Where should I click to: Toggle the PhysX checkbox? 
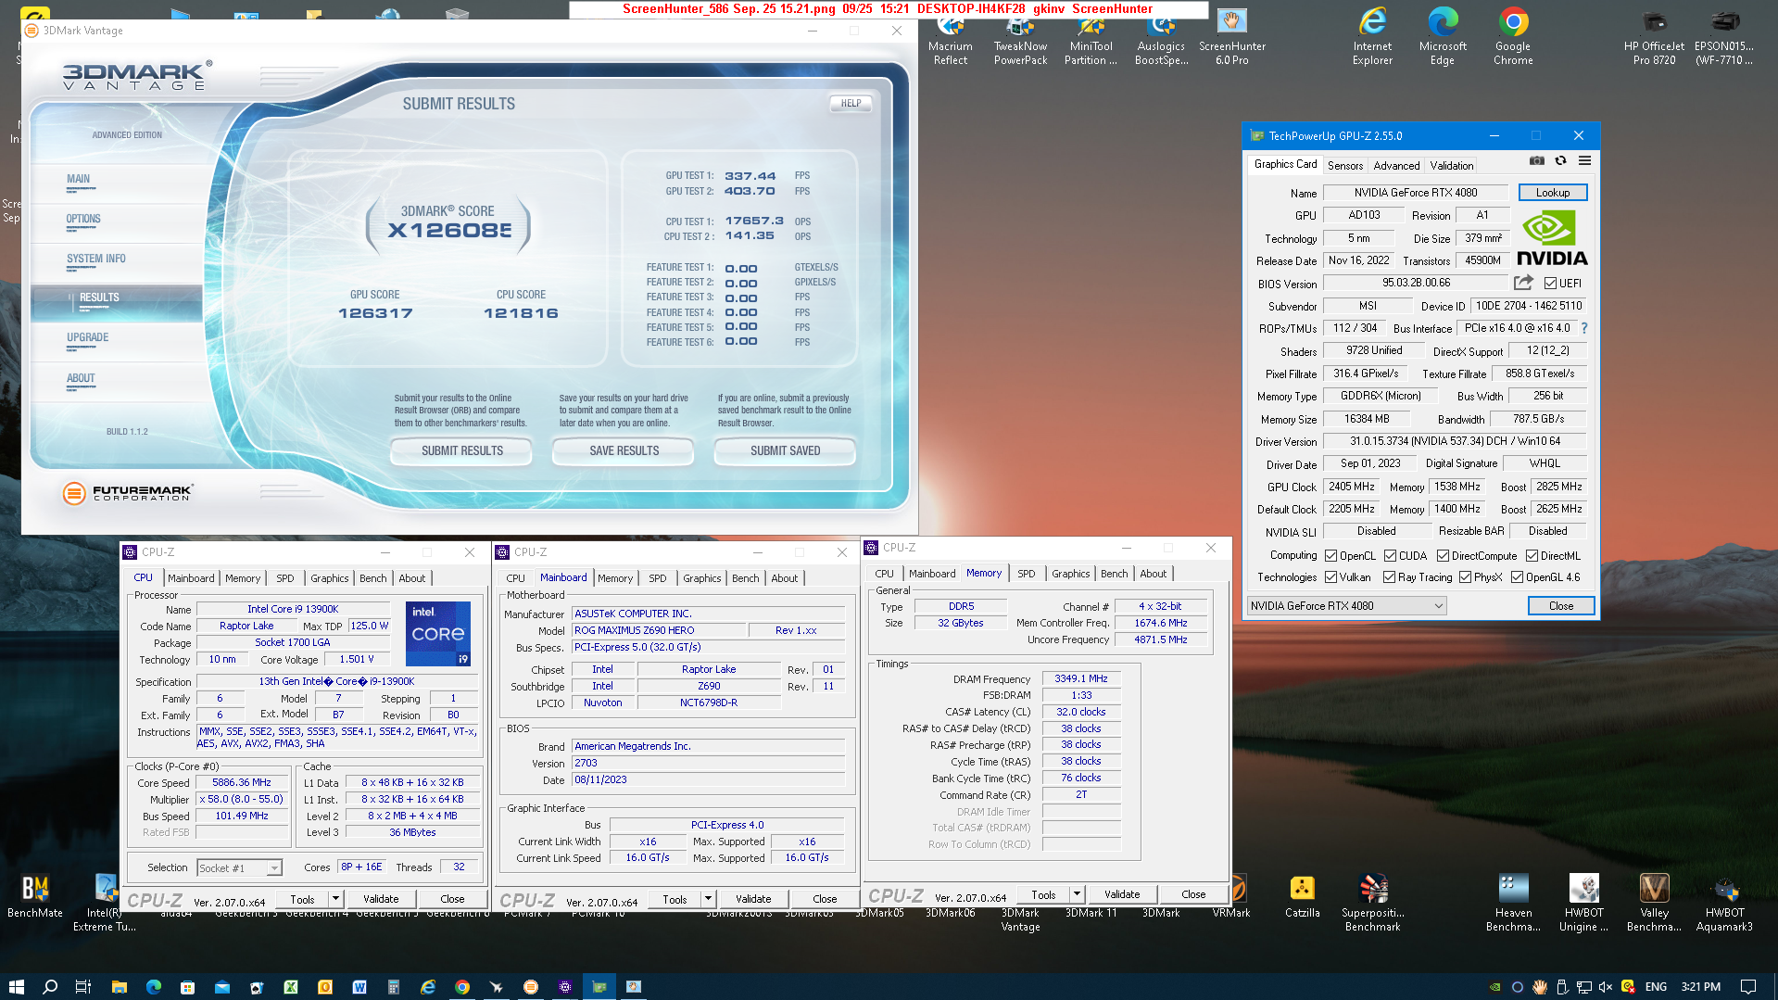click(1465, 577)
